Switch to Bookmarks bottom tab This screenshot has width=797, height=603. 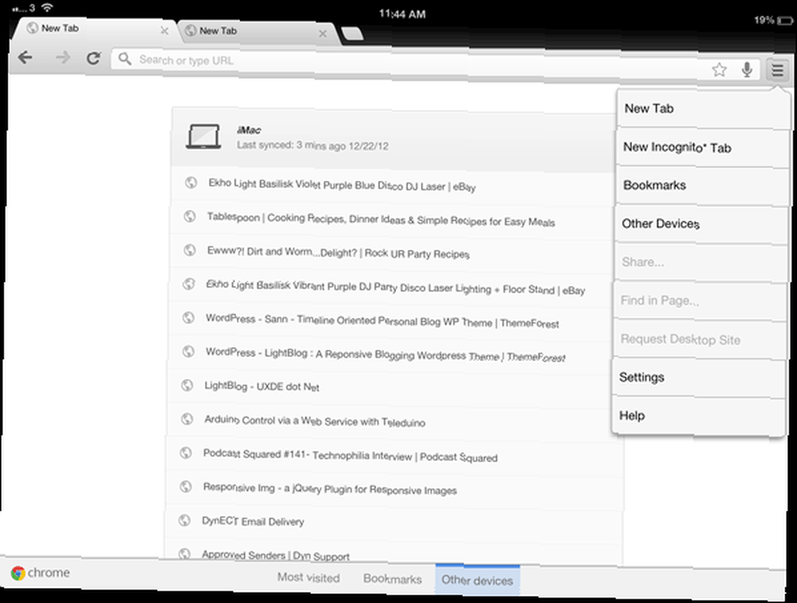click(x=392, y=579)
